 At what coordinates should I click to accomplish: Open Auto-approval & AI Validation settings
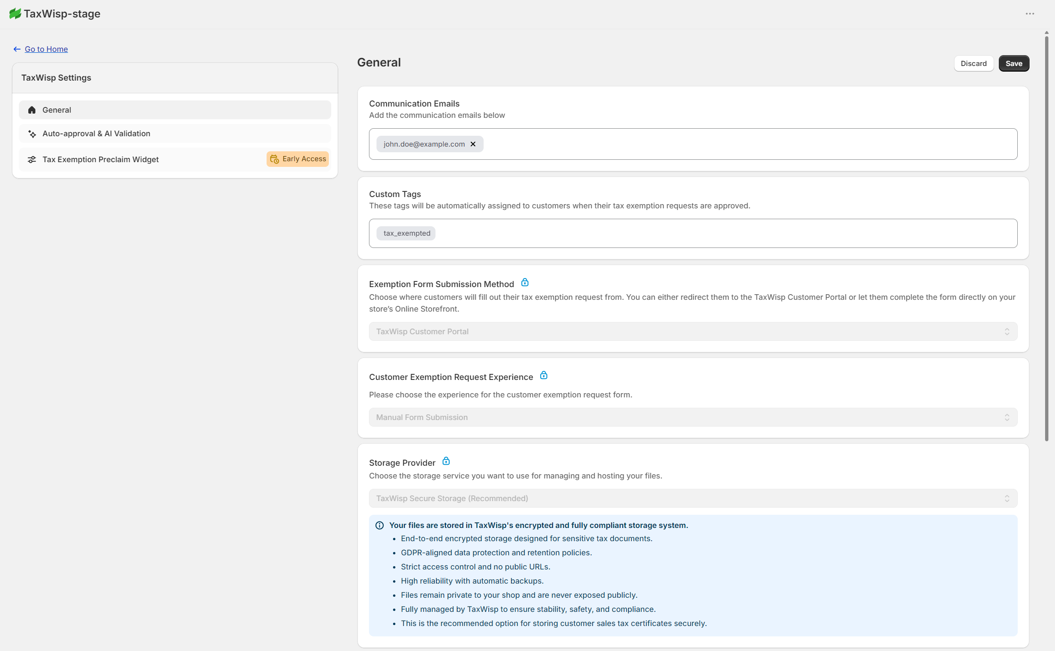175,133
